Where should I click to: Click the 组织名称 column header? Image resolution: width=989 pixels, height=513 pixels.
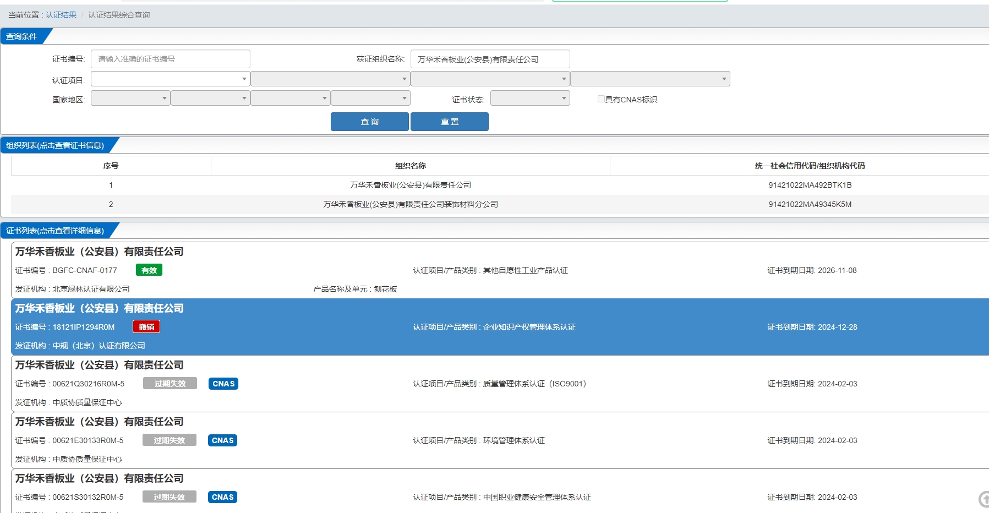pos(411,166)
